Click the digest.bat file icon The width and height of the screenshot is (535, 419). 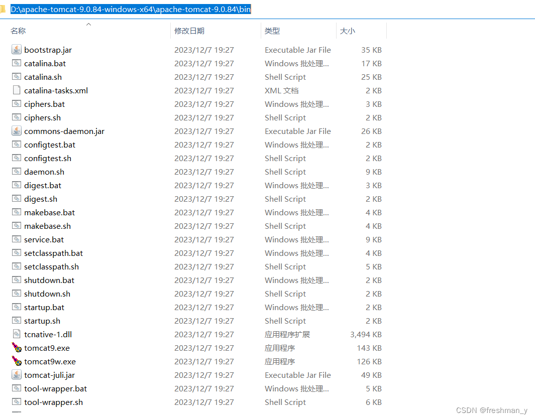click(17, 185)
